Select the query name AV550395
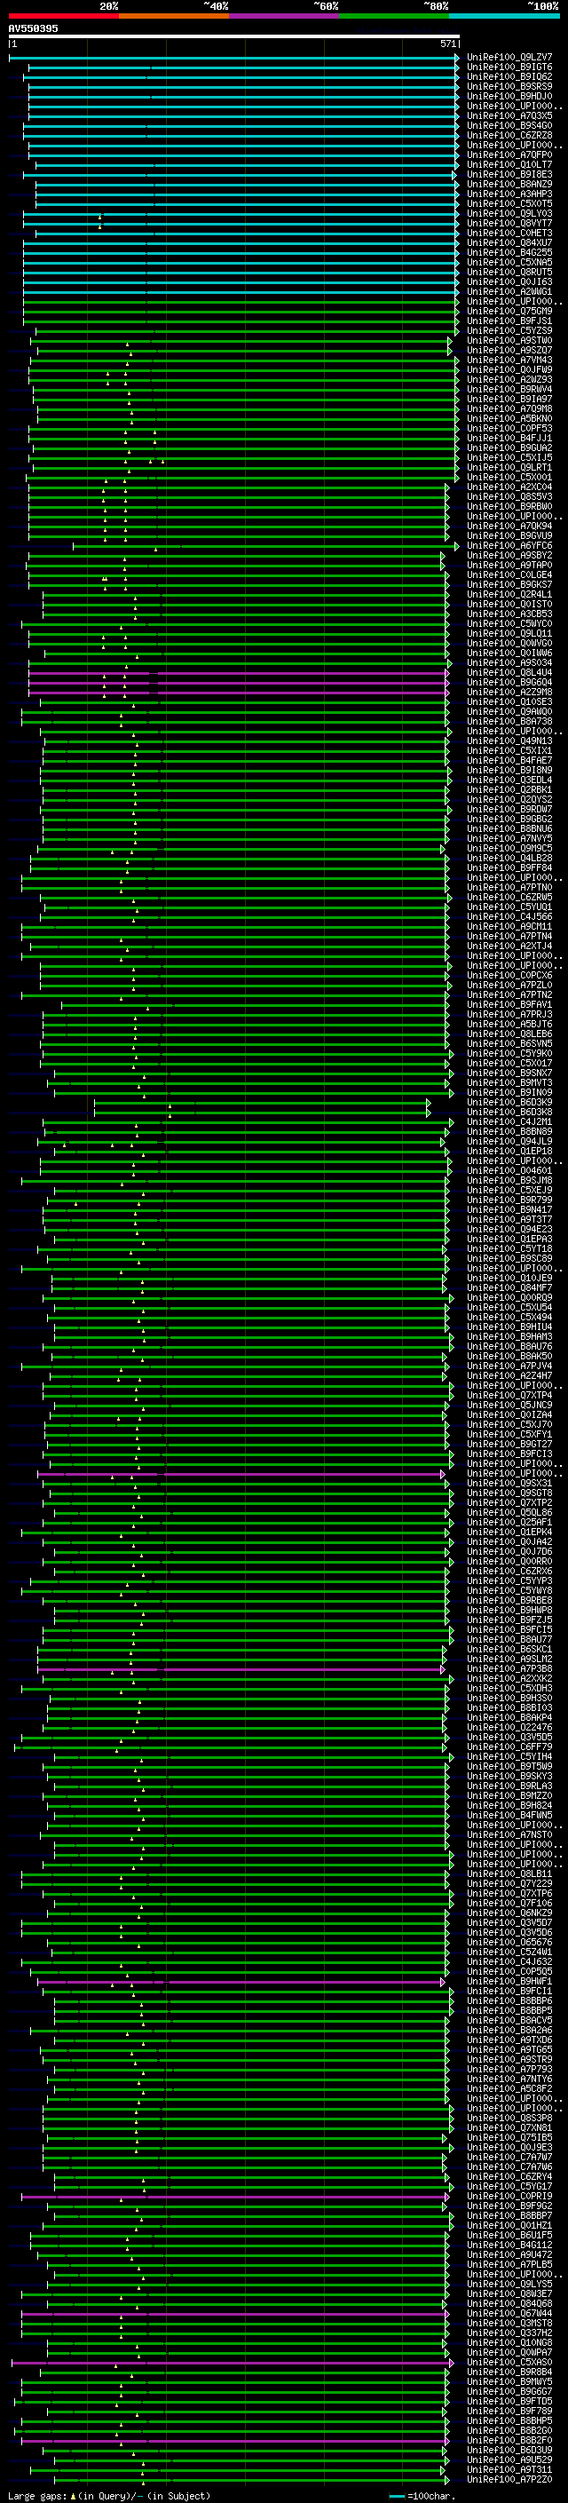This screenshot has height=2503, width=568. (33, 28)
